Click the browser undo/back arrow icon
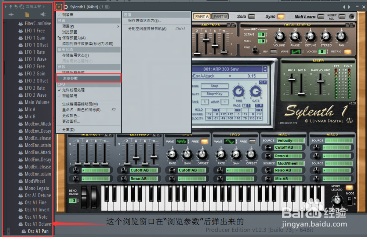Viewport: 367px width, 237px height. coord(16,7)
